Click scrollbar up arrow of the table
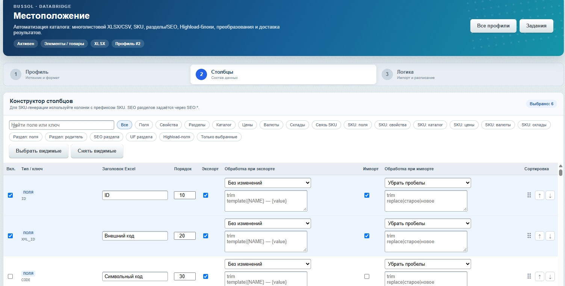Viewport: 565px width, 286px height. pos(560,166)
